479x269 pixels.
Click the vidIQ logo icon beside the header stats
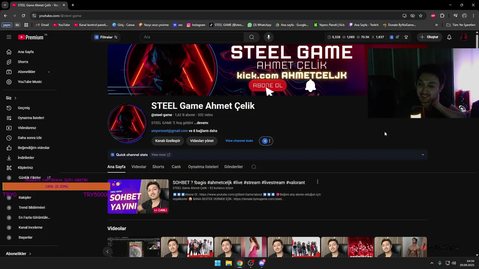pyautogui.click(x=391, y=37)
